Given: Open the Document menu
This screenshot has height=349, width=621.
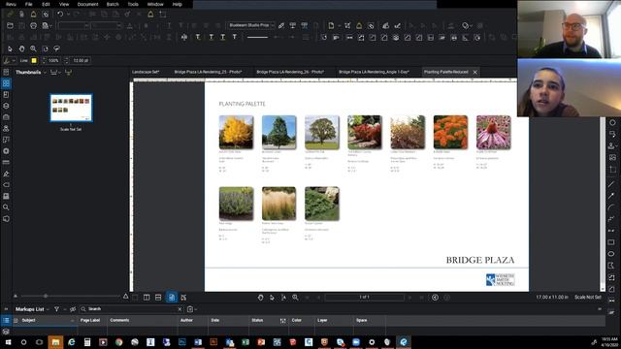Looking at the screenshot, I should (x=87, y=4).
